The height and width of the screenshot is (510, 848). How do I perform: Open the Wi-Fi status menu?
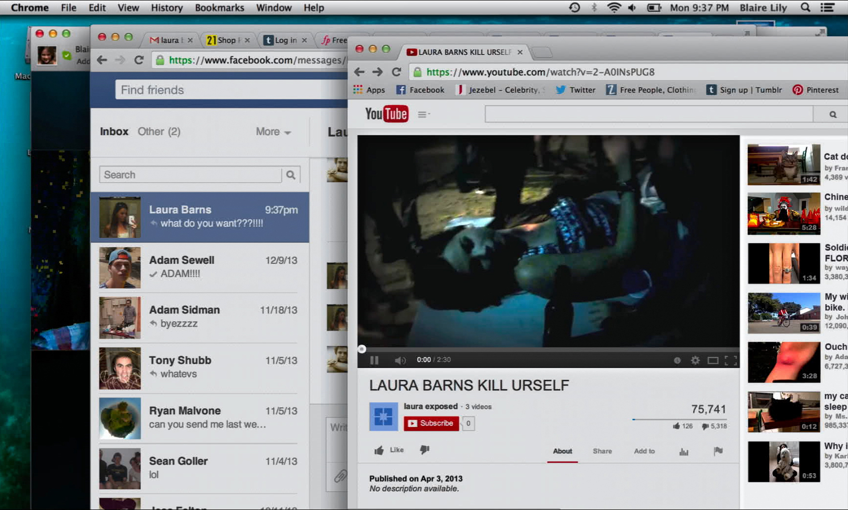(x=614, y=7)
